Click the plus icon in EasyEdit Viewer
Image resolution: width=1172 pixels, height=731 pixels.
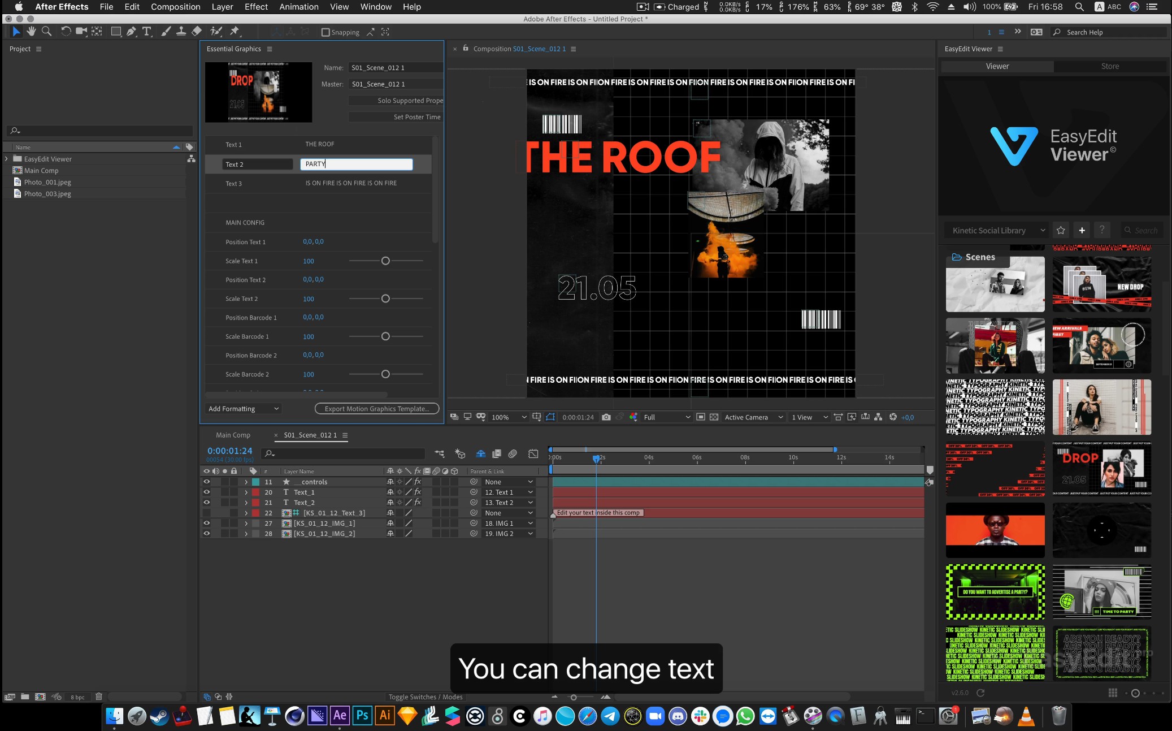(1082, 230)
